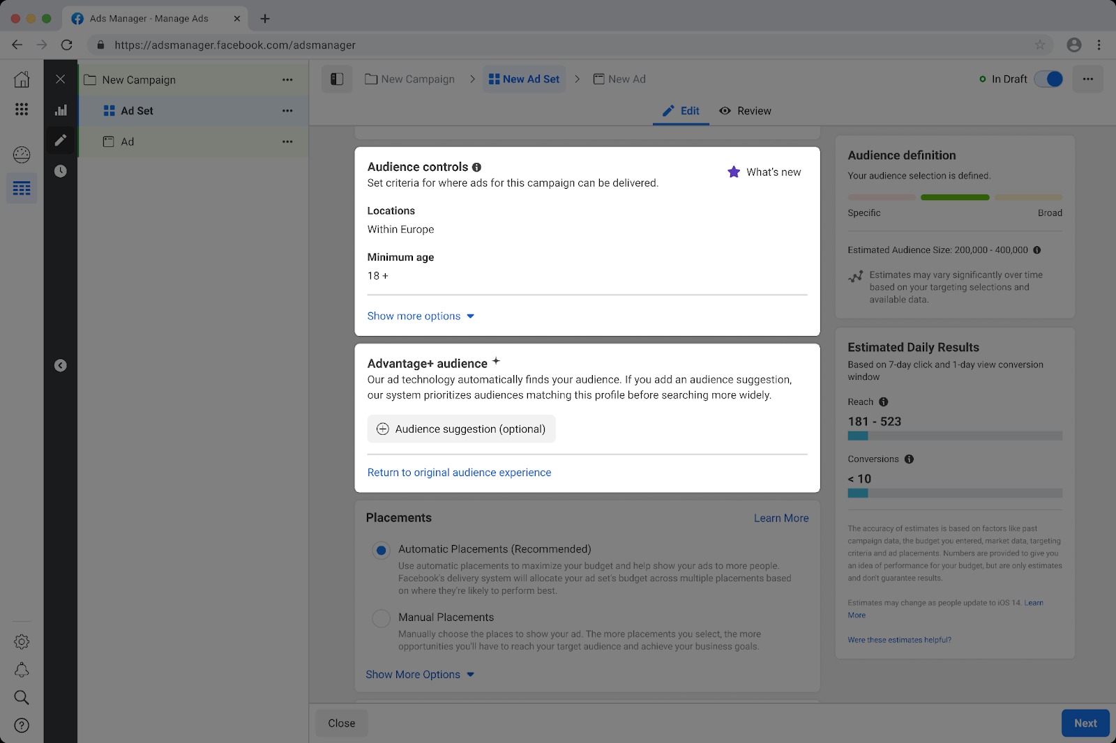Open the bar chart insights icon
The image size is (1116, 743).
click(x=61, y=110)
